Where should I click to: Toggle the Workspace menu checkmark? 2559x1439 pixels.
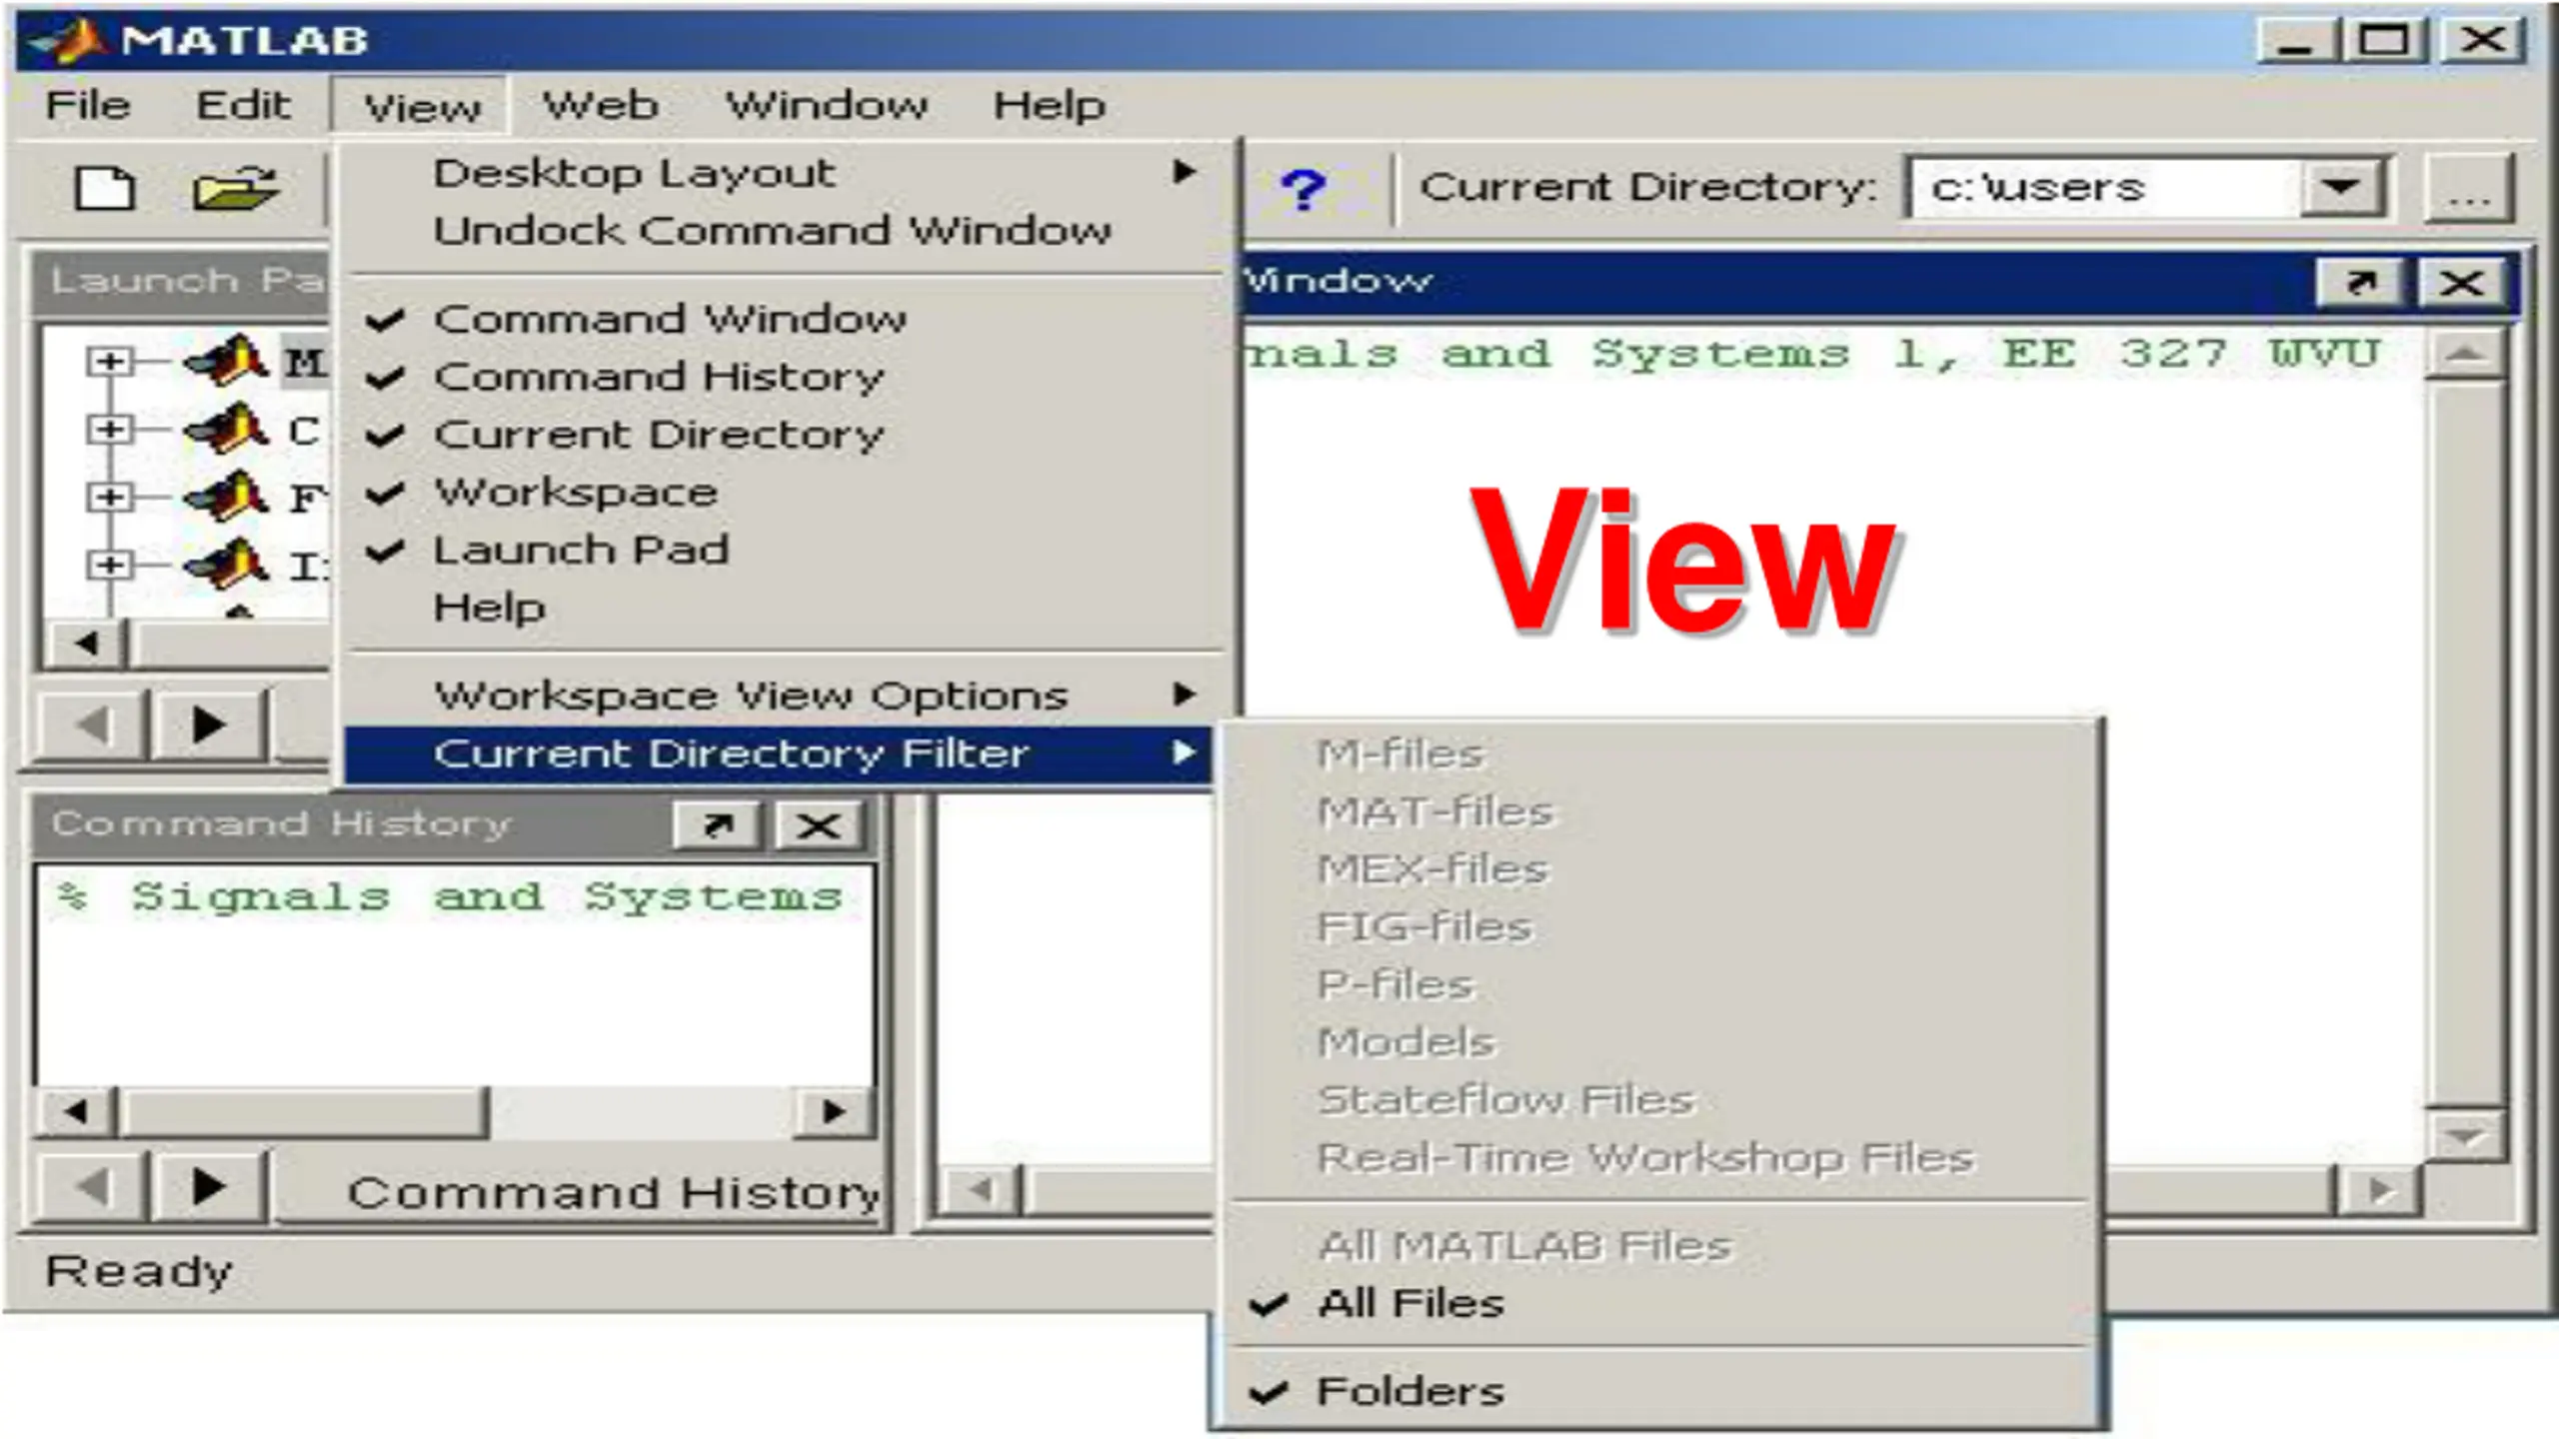tap(576, 493)
